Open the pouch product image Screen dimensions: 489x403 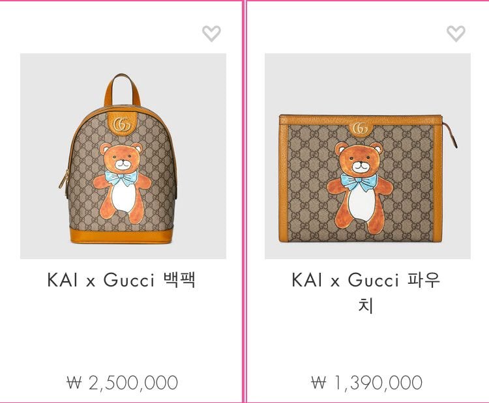click(368, 156)
